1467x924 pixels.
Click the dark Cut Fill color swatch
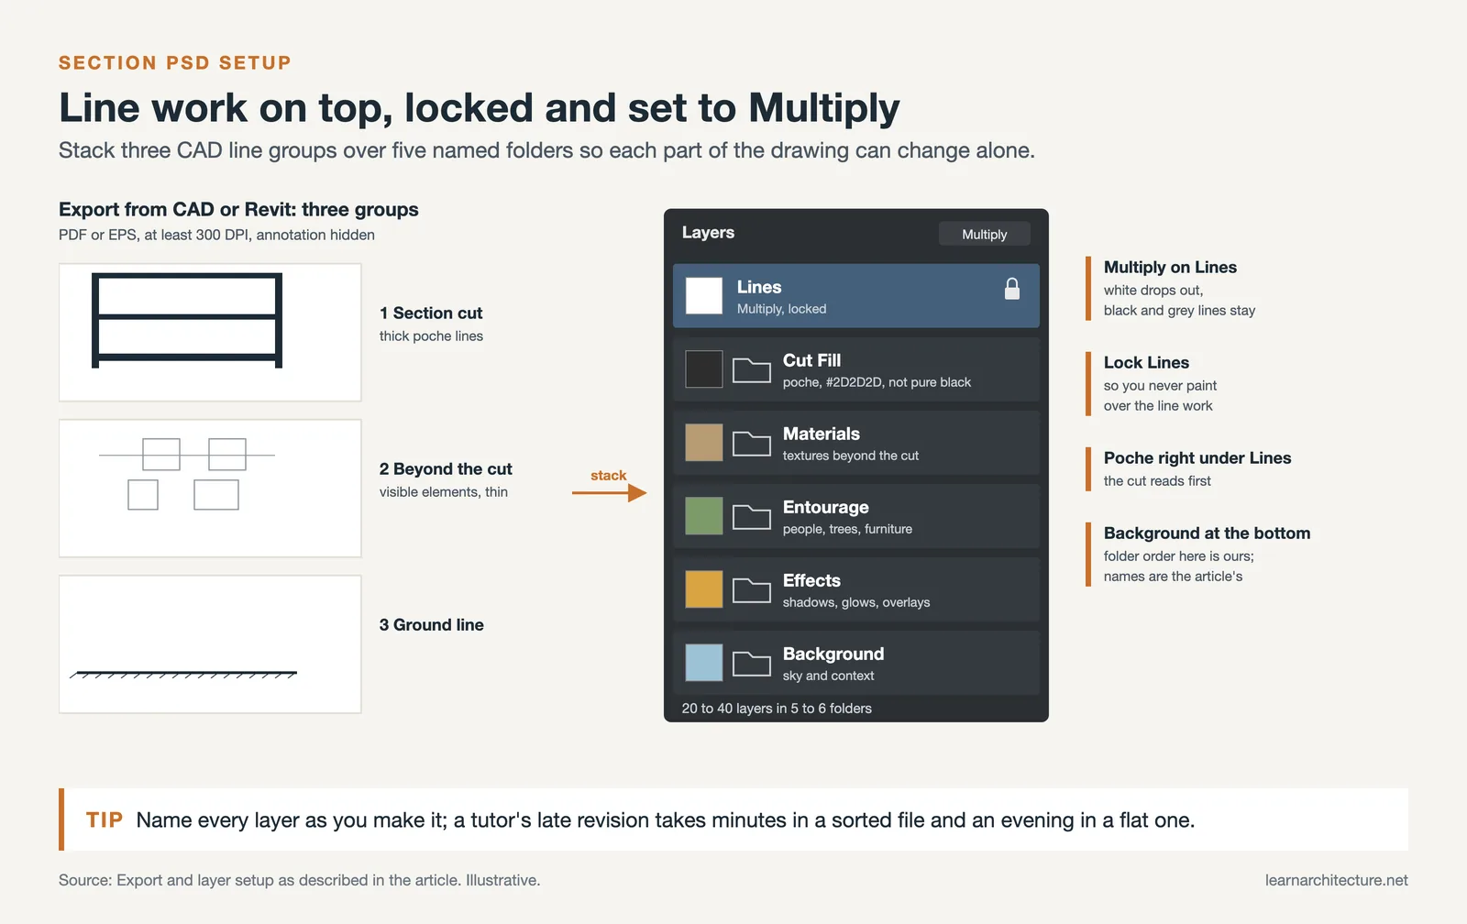tap(704, 369)
